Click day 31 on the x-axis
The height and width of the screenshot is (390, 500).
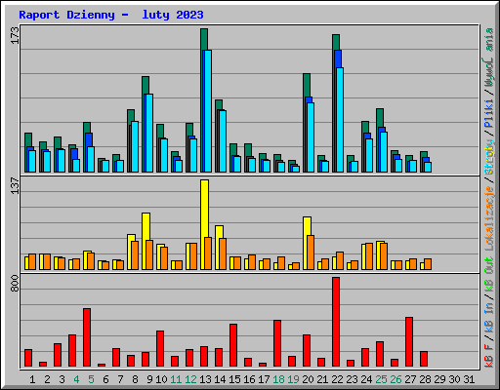[469, 379]
